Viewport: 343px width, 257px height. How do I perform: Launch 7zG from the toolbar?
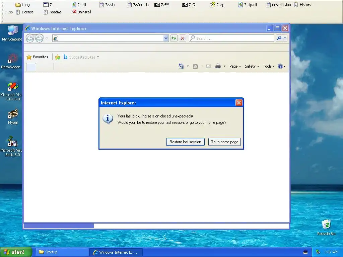coord(189,5)
